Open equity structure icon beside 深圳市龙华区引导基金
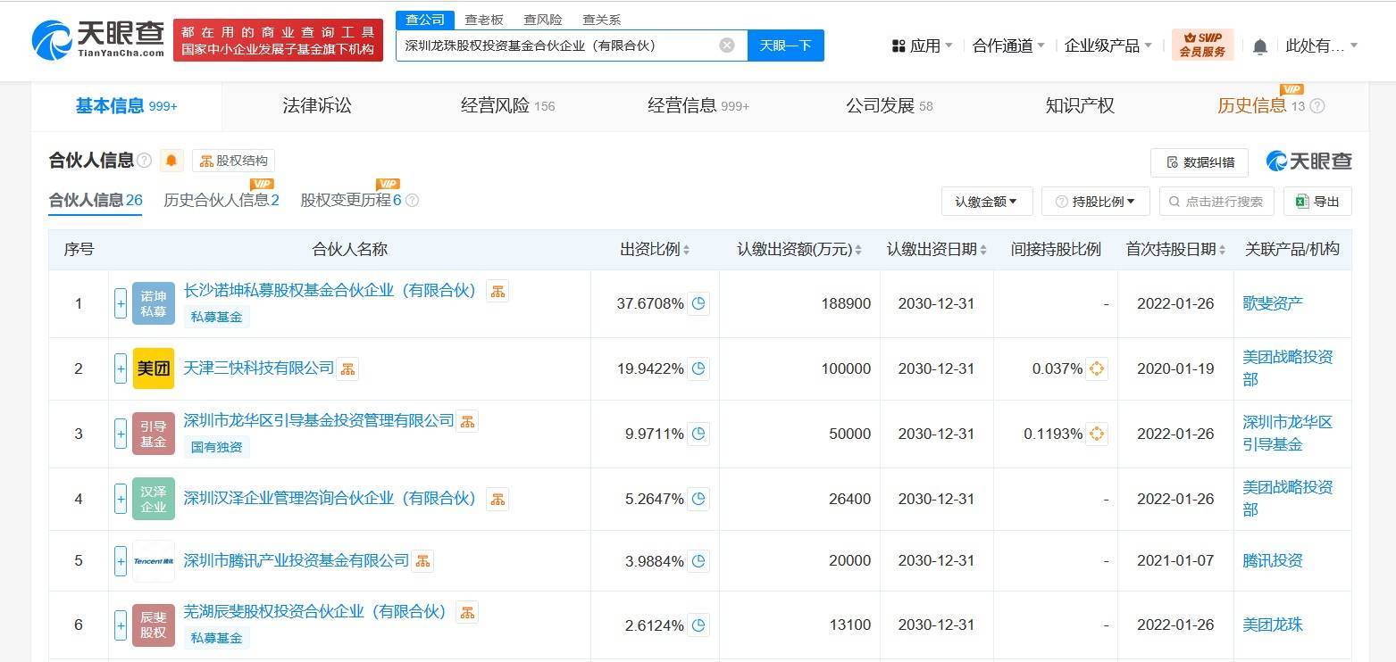Viewport: 1396px width, 662px height. pos(467,420)
